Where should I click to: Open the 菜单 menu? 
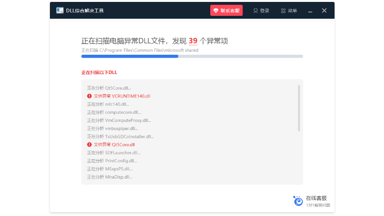point(292,11)
